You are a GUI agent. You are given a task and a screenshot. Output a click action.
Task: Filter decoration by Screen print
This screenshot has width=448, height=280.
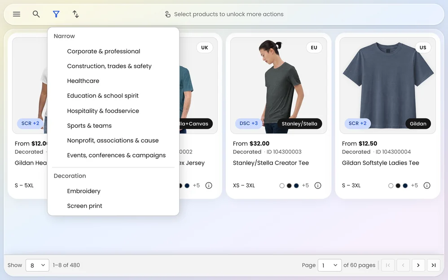point(113,206)
